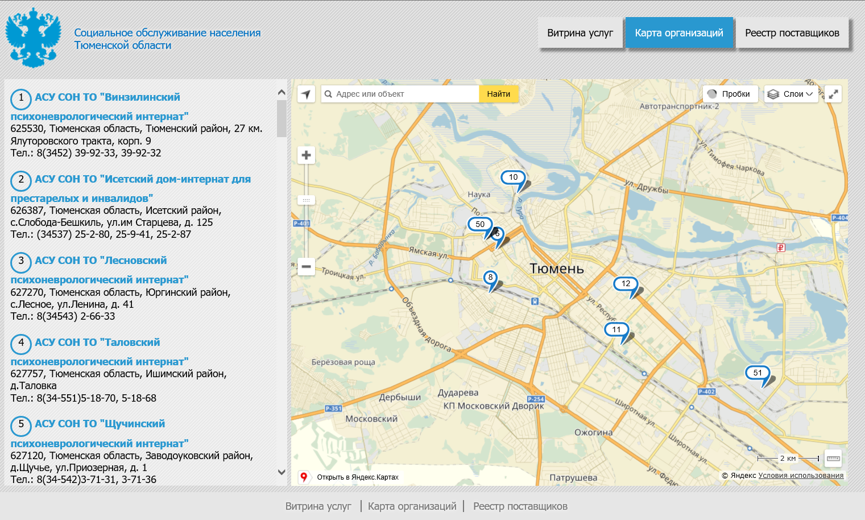Viewport: 865px width, 520px height.
Task: Zoom out the map with minus button
Action: [x=306, y=266]
